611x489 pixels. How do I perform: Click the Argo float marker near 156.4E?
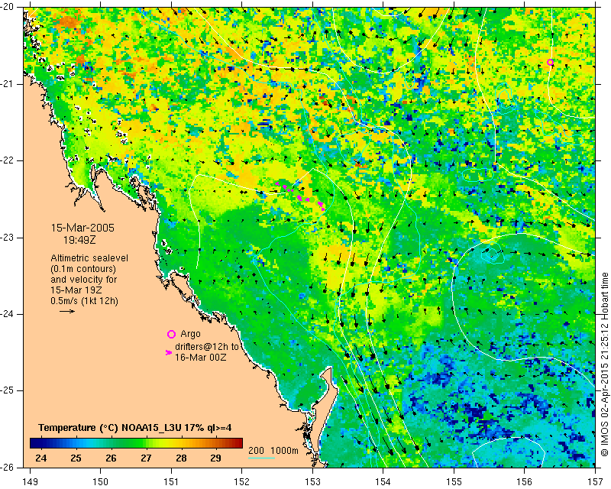550,63
